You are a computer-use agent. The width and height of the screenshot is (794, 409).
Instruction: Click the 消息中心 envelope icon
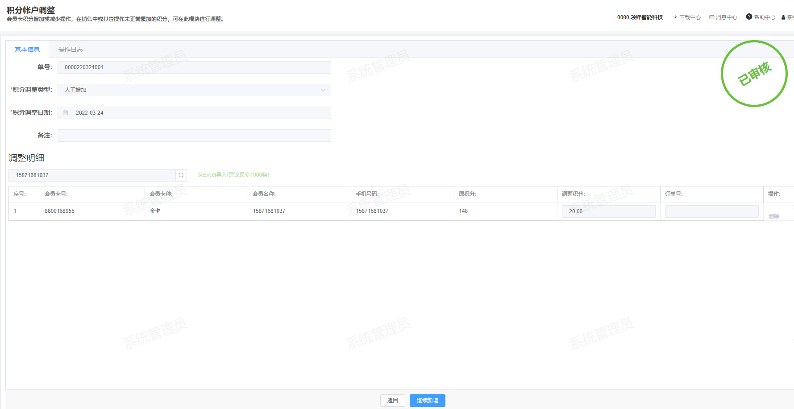[711, 17]
